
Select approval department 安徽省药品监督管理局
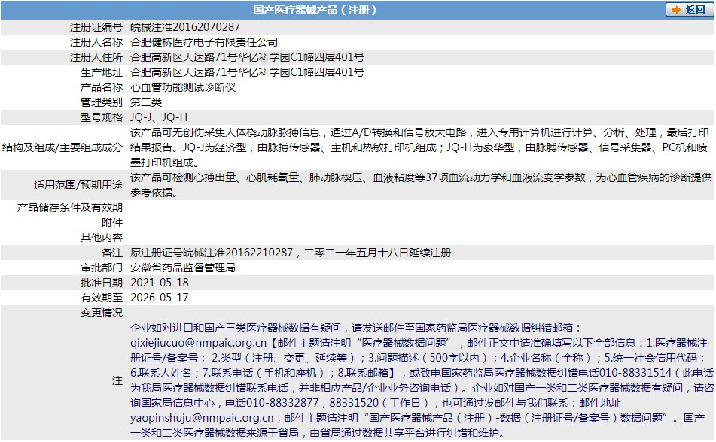pyautogui.click(x=183, y=268)
